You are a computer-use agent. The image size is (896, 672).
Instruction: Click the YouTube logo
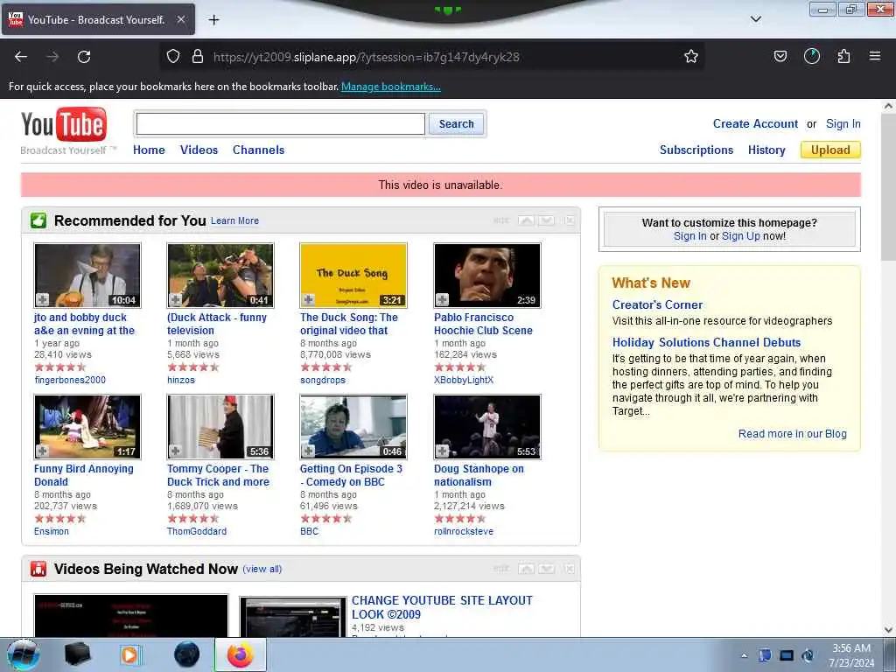tap(63, 124)
